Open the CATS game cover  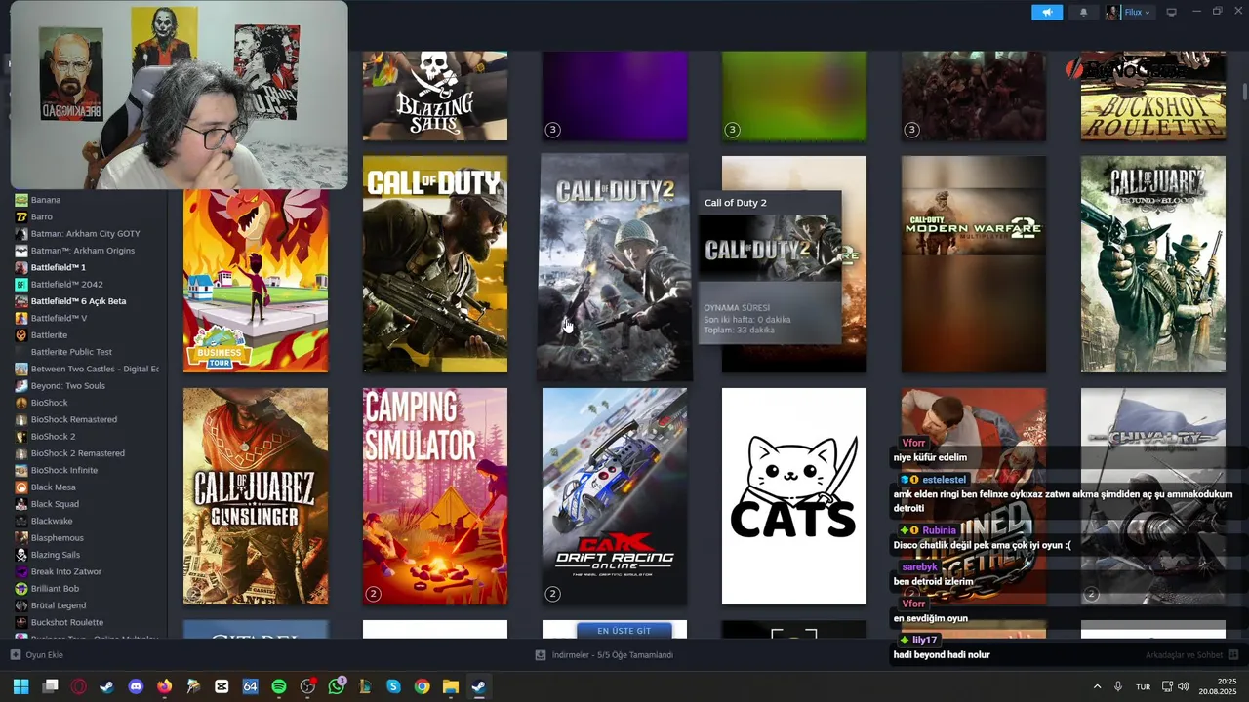794,496
